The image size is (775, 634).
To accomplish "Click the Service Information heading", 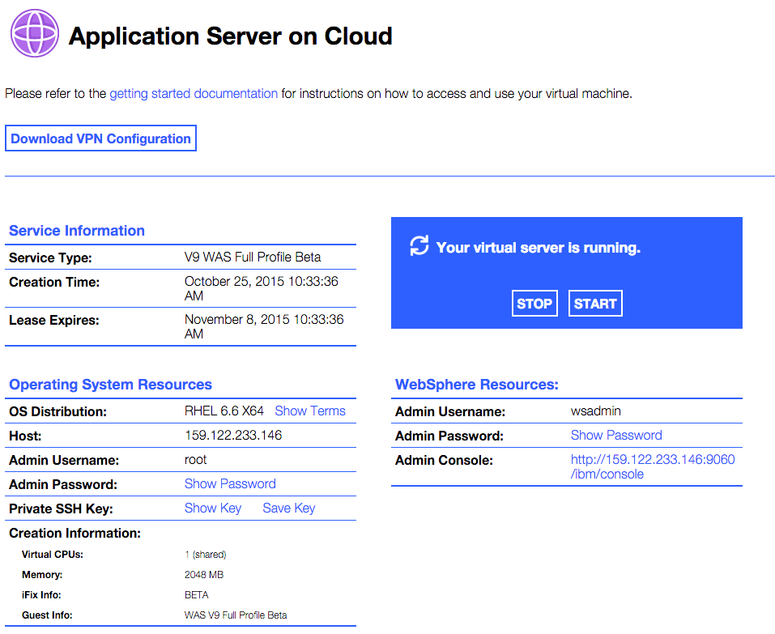I will pyautogui.click(x=77, y=230).
